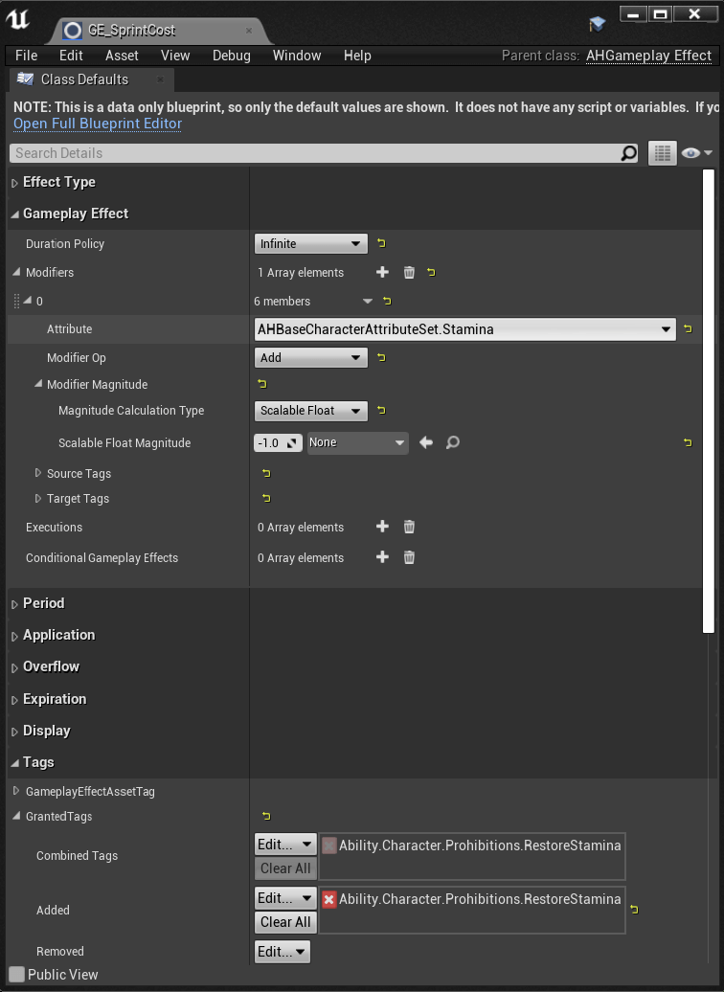Open the Duration Policy dropdown
This screenshot has height=992, width=724.
coord(310,244)
